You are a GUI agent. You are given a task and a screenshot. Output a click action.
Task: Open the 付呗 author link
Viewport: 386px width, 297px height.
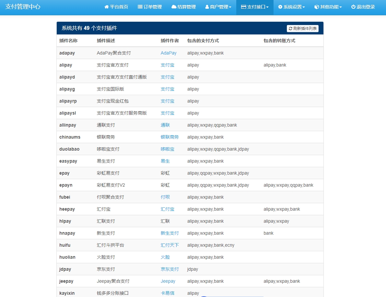(x=165, y=197)
